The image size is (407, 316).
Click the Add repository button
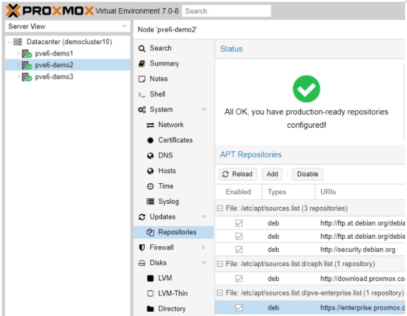click(x=272, y=175)
